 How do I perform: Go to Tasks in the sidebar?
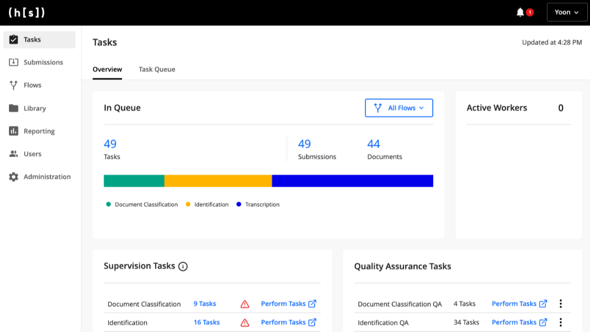pos(40,40)
